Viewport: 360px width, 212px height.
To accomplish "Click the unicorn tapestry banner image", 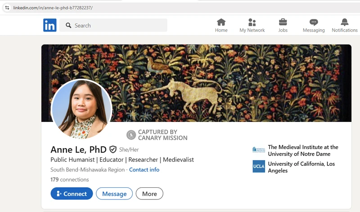I will click(x=196, y=83).
